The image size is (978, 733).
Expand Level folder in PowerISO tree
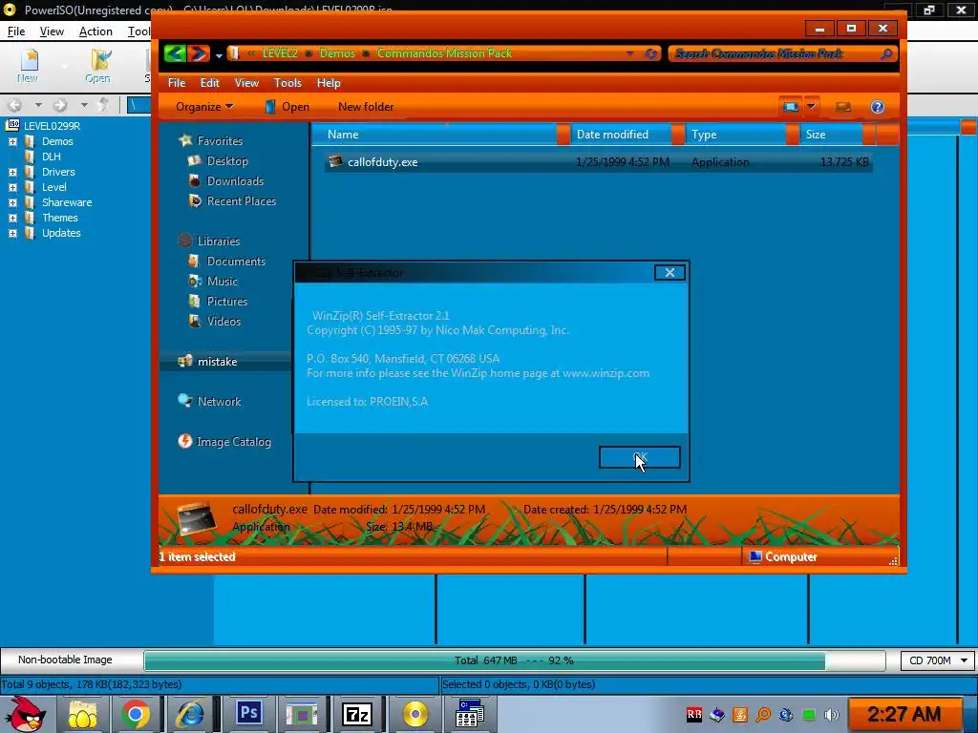pos(12,187)
